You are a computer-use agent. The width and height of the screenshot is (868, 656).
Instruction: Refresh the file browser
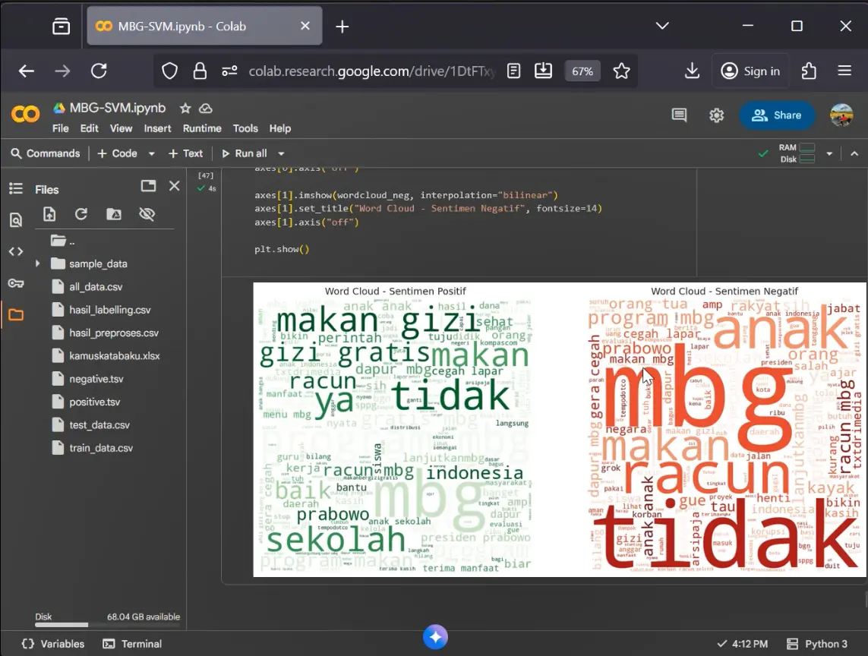81,215
